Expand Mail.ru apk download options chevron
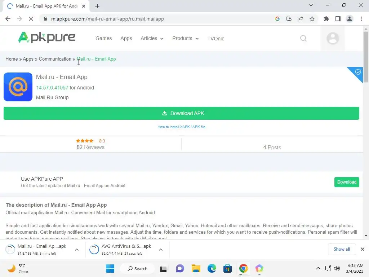 click(77, 250)
